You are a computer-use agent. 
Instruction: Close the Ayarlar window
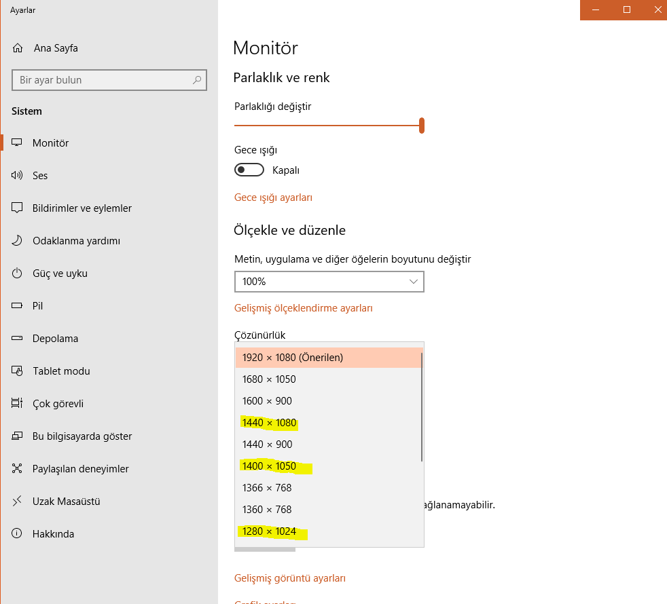657,10
